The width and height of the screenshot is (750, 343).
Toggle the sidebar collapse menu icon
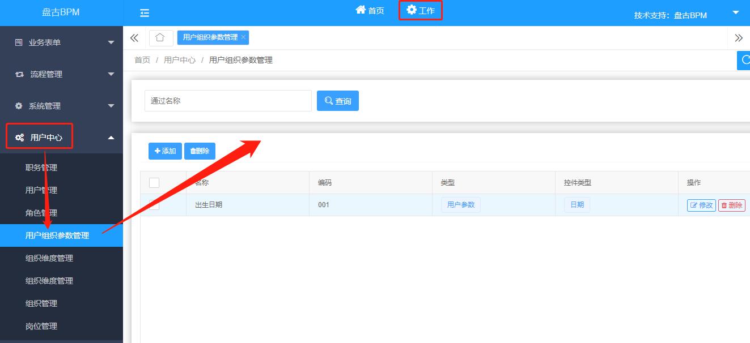click(x=145, y=13)
